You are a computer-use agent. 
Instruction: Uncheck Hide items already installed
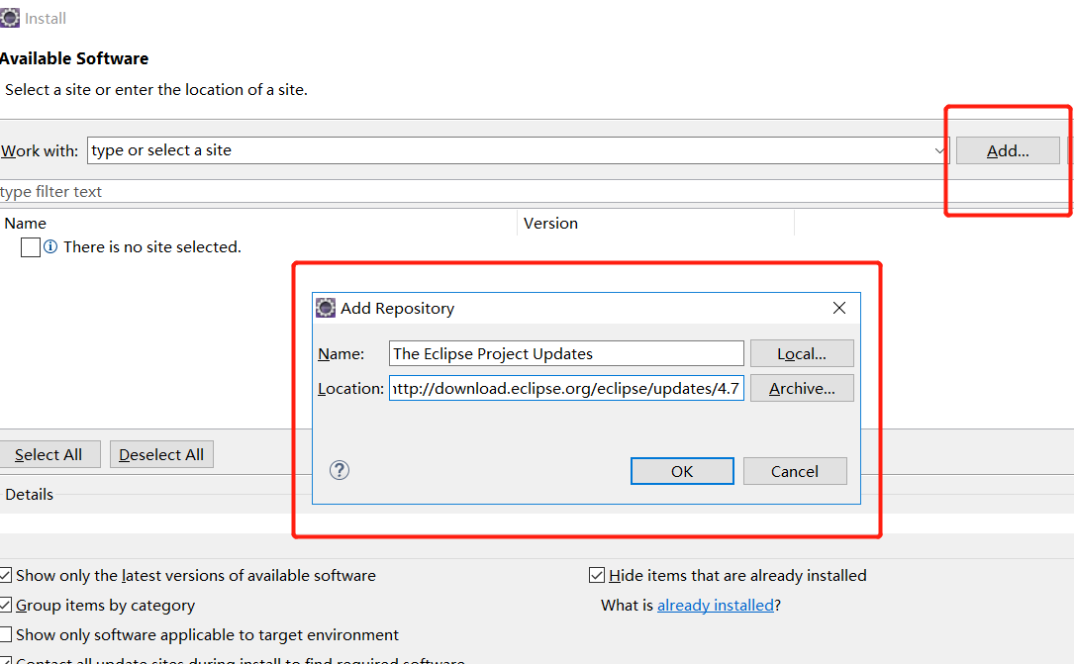596,575
